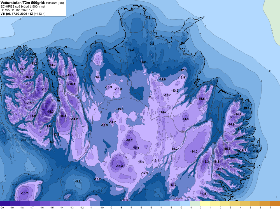Click the -6.4 temperature label
The width and height of the screenshot is (280, 209).
(52, 142)
